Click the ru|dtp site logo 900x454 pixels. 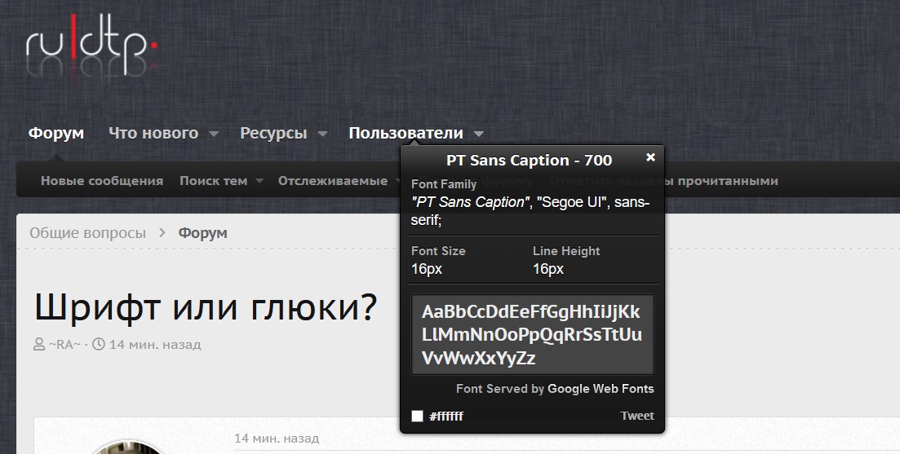[91, 46]
